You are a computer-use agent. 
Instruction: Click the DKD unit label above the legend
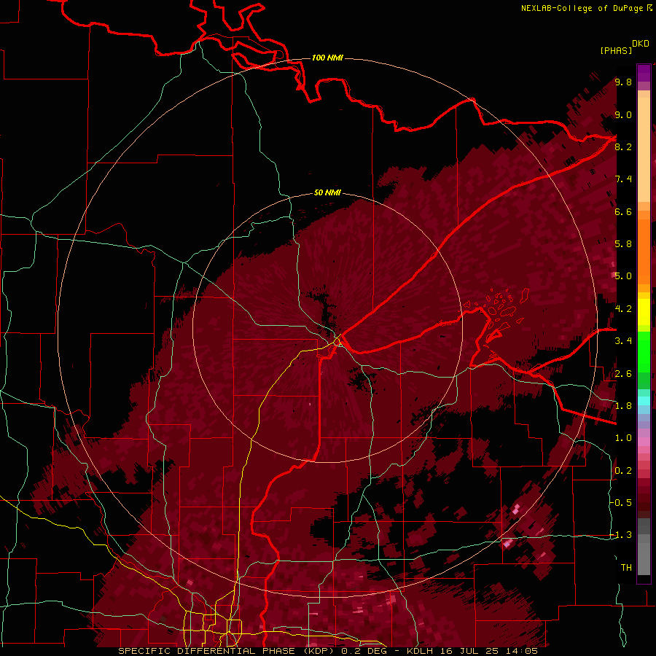(x=641, y=44)
